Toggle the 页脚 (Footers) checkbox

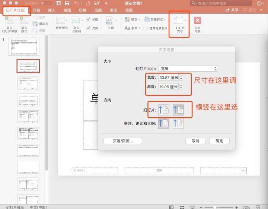tap(89, 28)
